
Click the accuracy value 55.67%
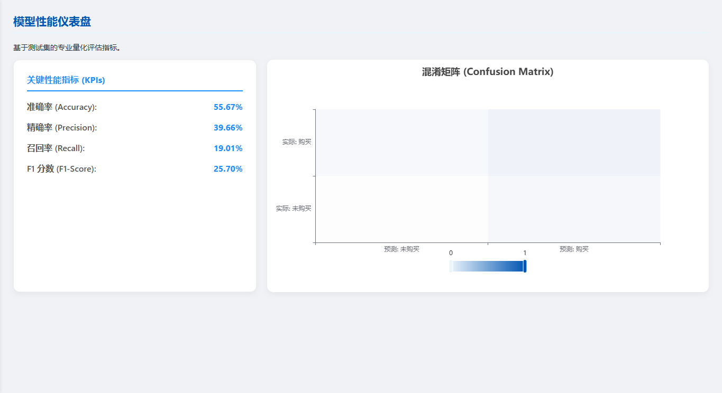pyautogui.click(x=228, y=107)
